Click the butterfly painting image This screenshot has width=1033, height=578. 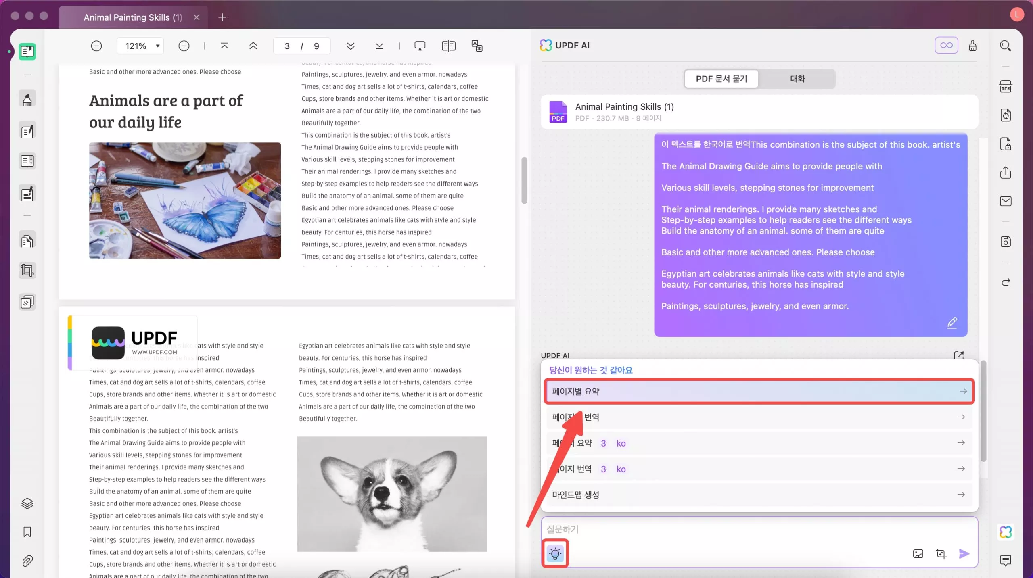185,200
